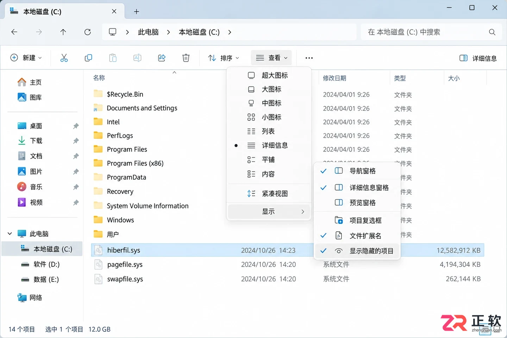507x338 pixels.
Task: Unpin 桌面 from quick access
Action: point(76,126)
